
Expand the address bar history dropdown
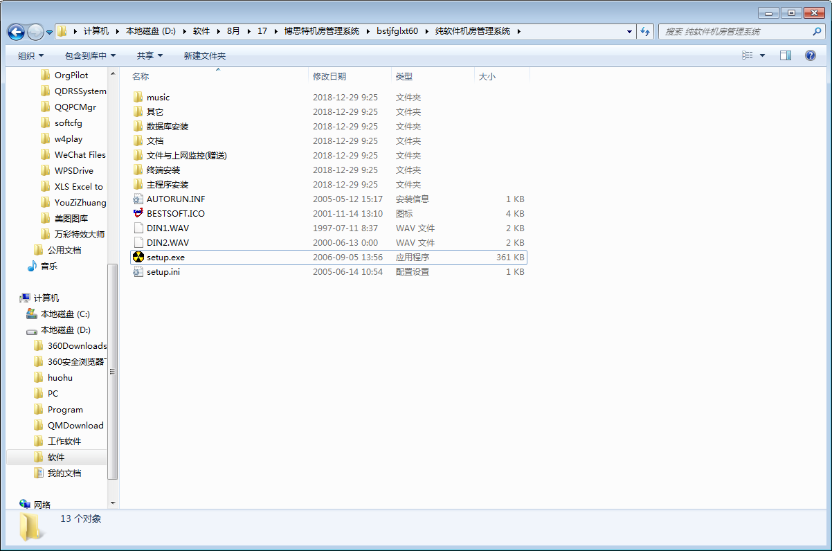[629, 31]
